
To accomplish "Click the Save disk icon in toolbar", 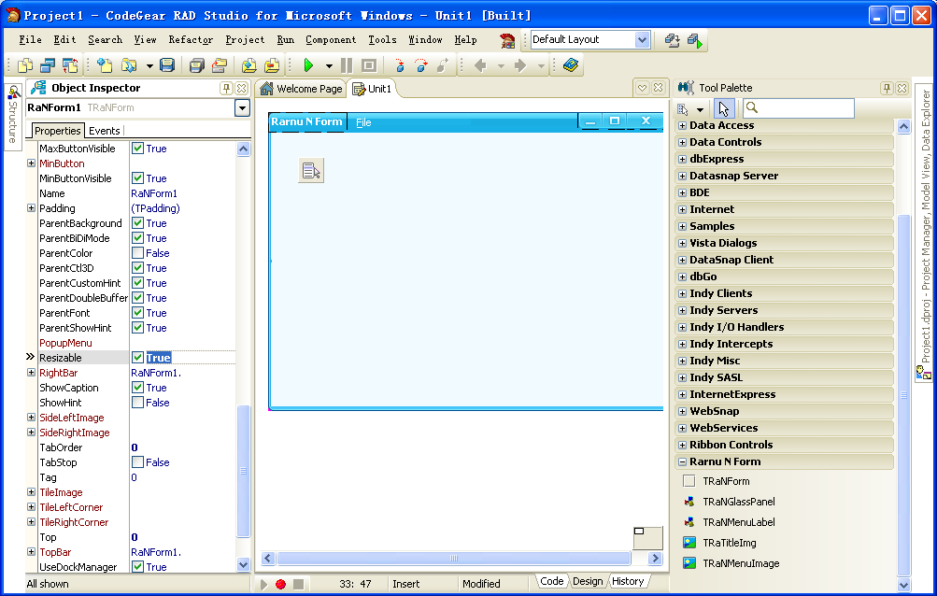I will pos(167,65).
